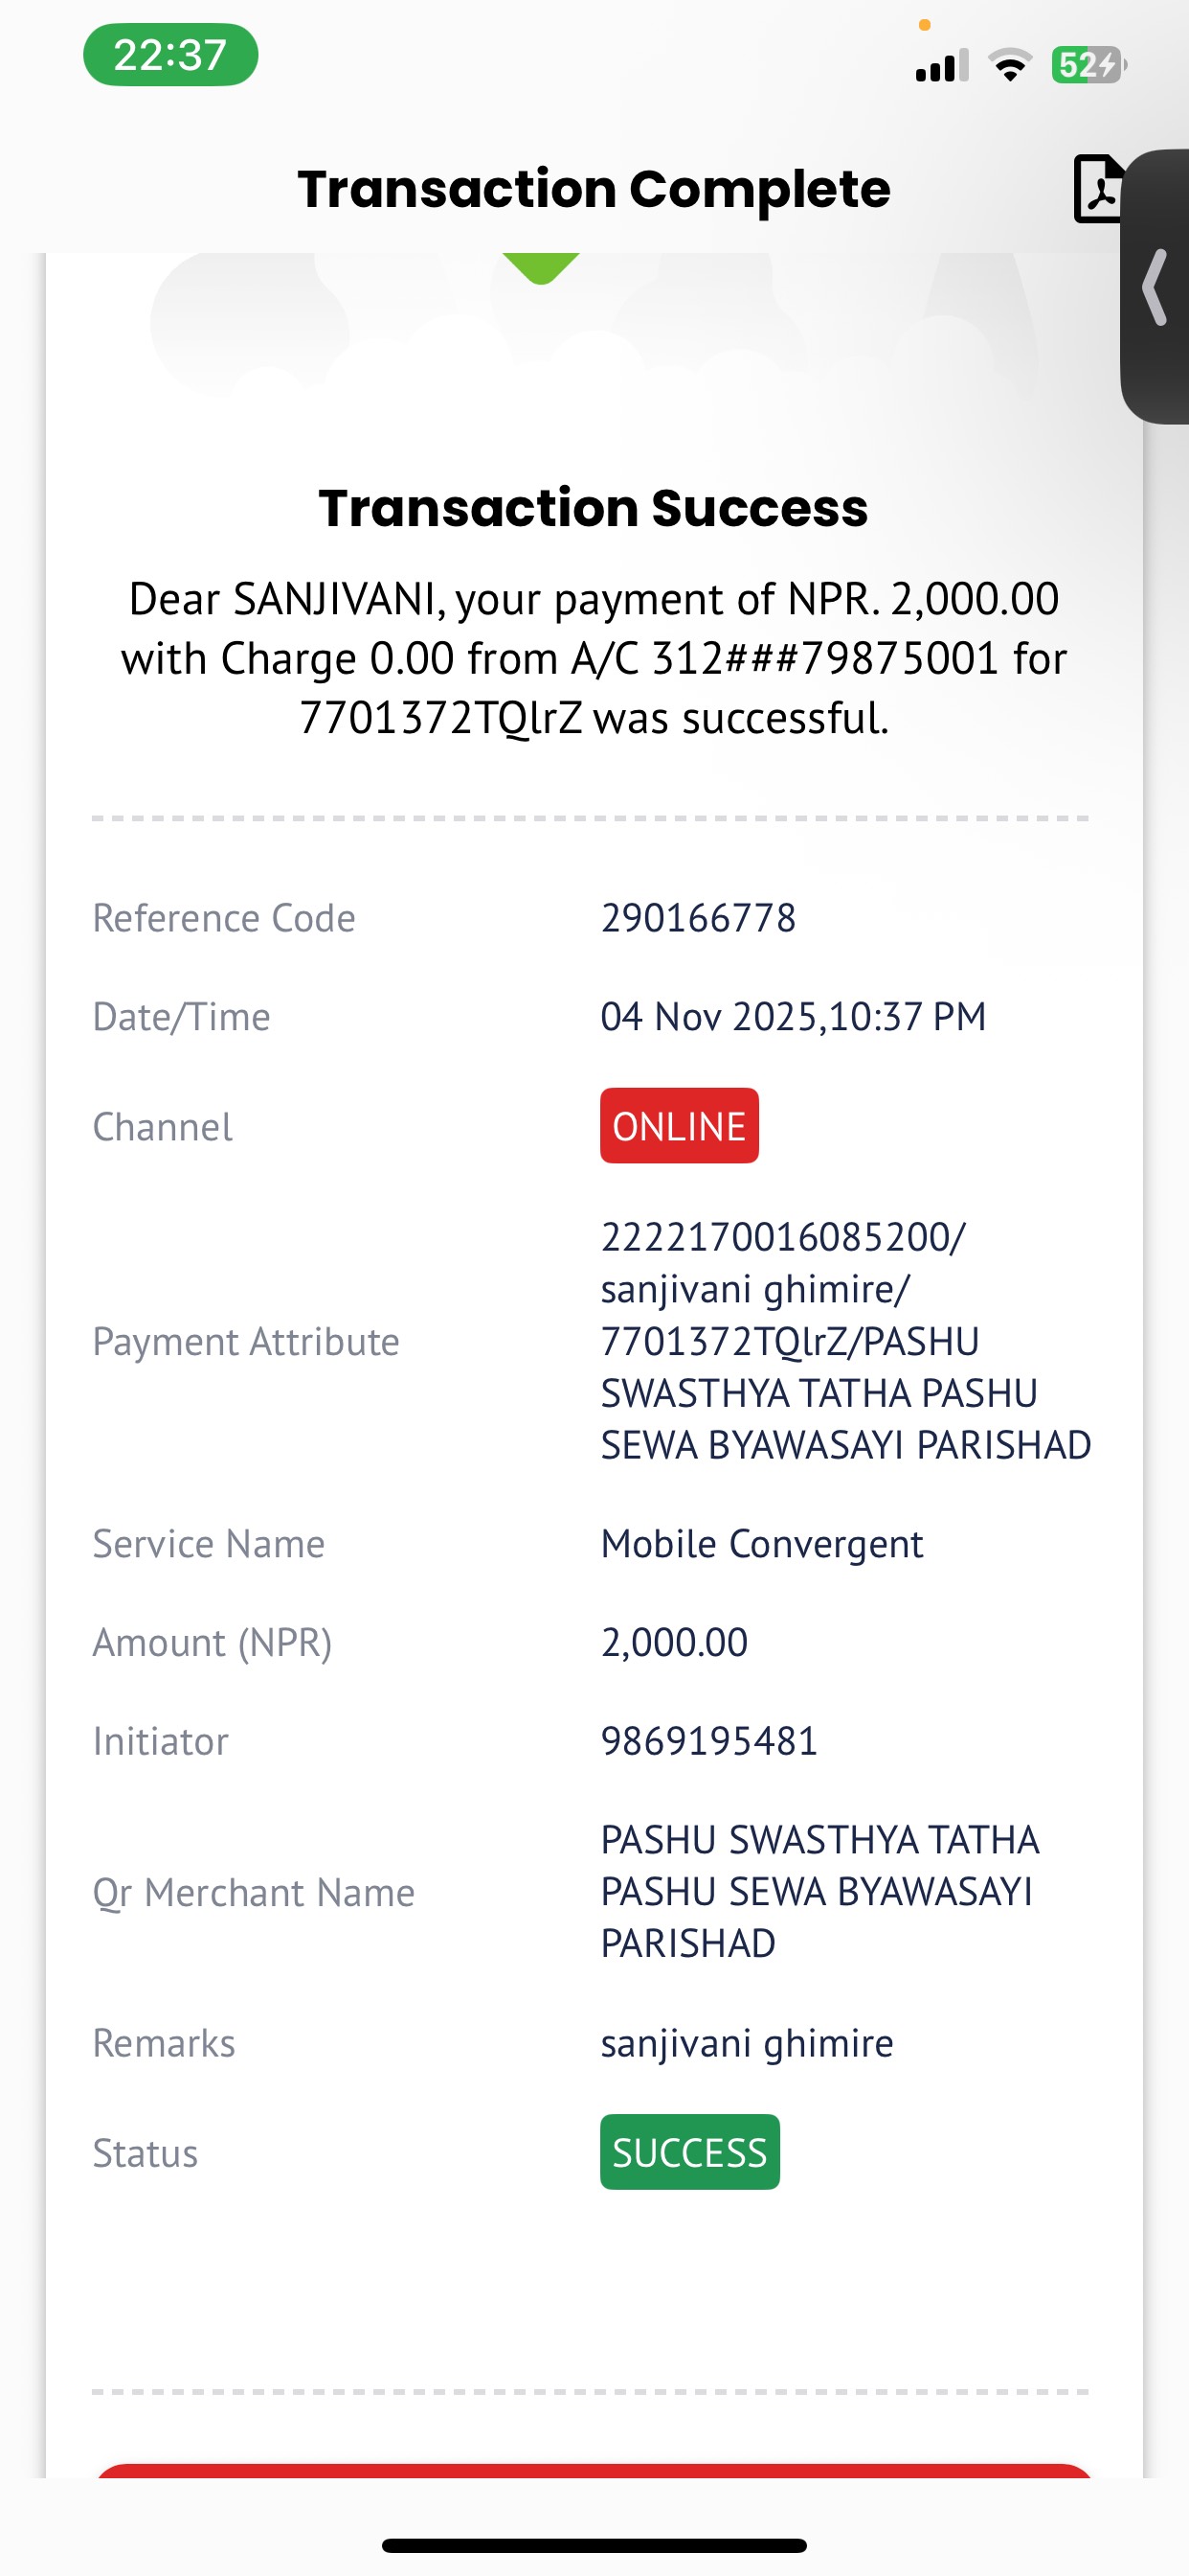Tap the green 22:37 time pill
1189x2576 pixels.
tap(169, 55)
